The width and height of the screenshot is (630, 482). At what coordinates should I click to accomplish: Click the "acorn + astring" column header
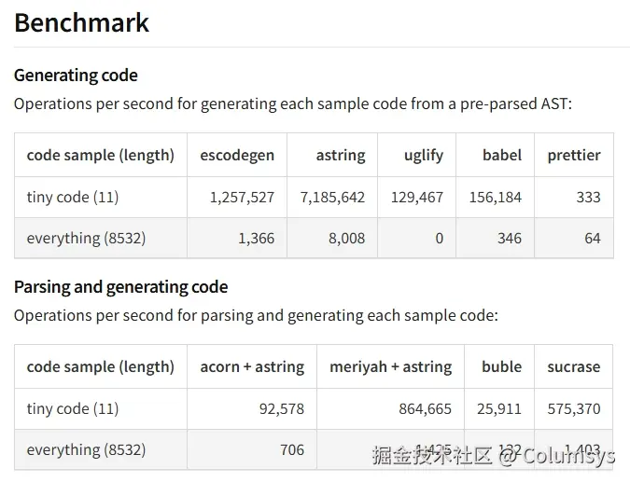pos(252,366)
